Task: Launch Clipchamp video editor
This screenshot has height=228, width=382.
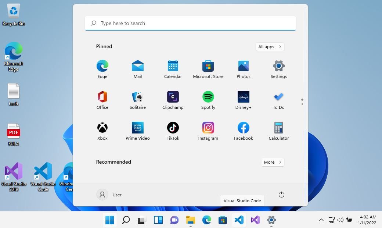Action: click(173, 100)
